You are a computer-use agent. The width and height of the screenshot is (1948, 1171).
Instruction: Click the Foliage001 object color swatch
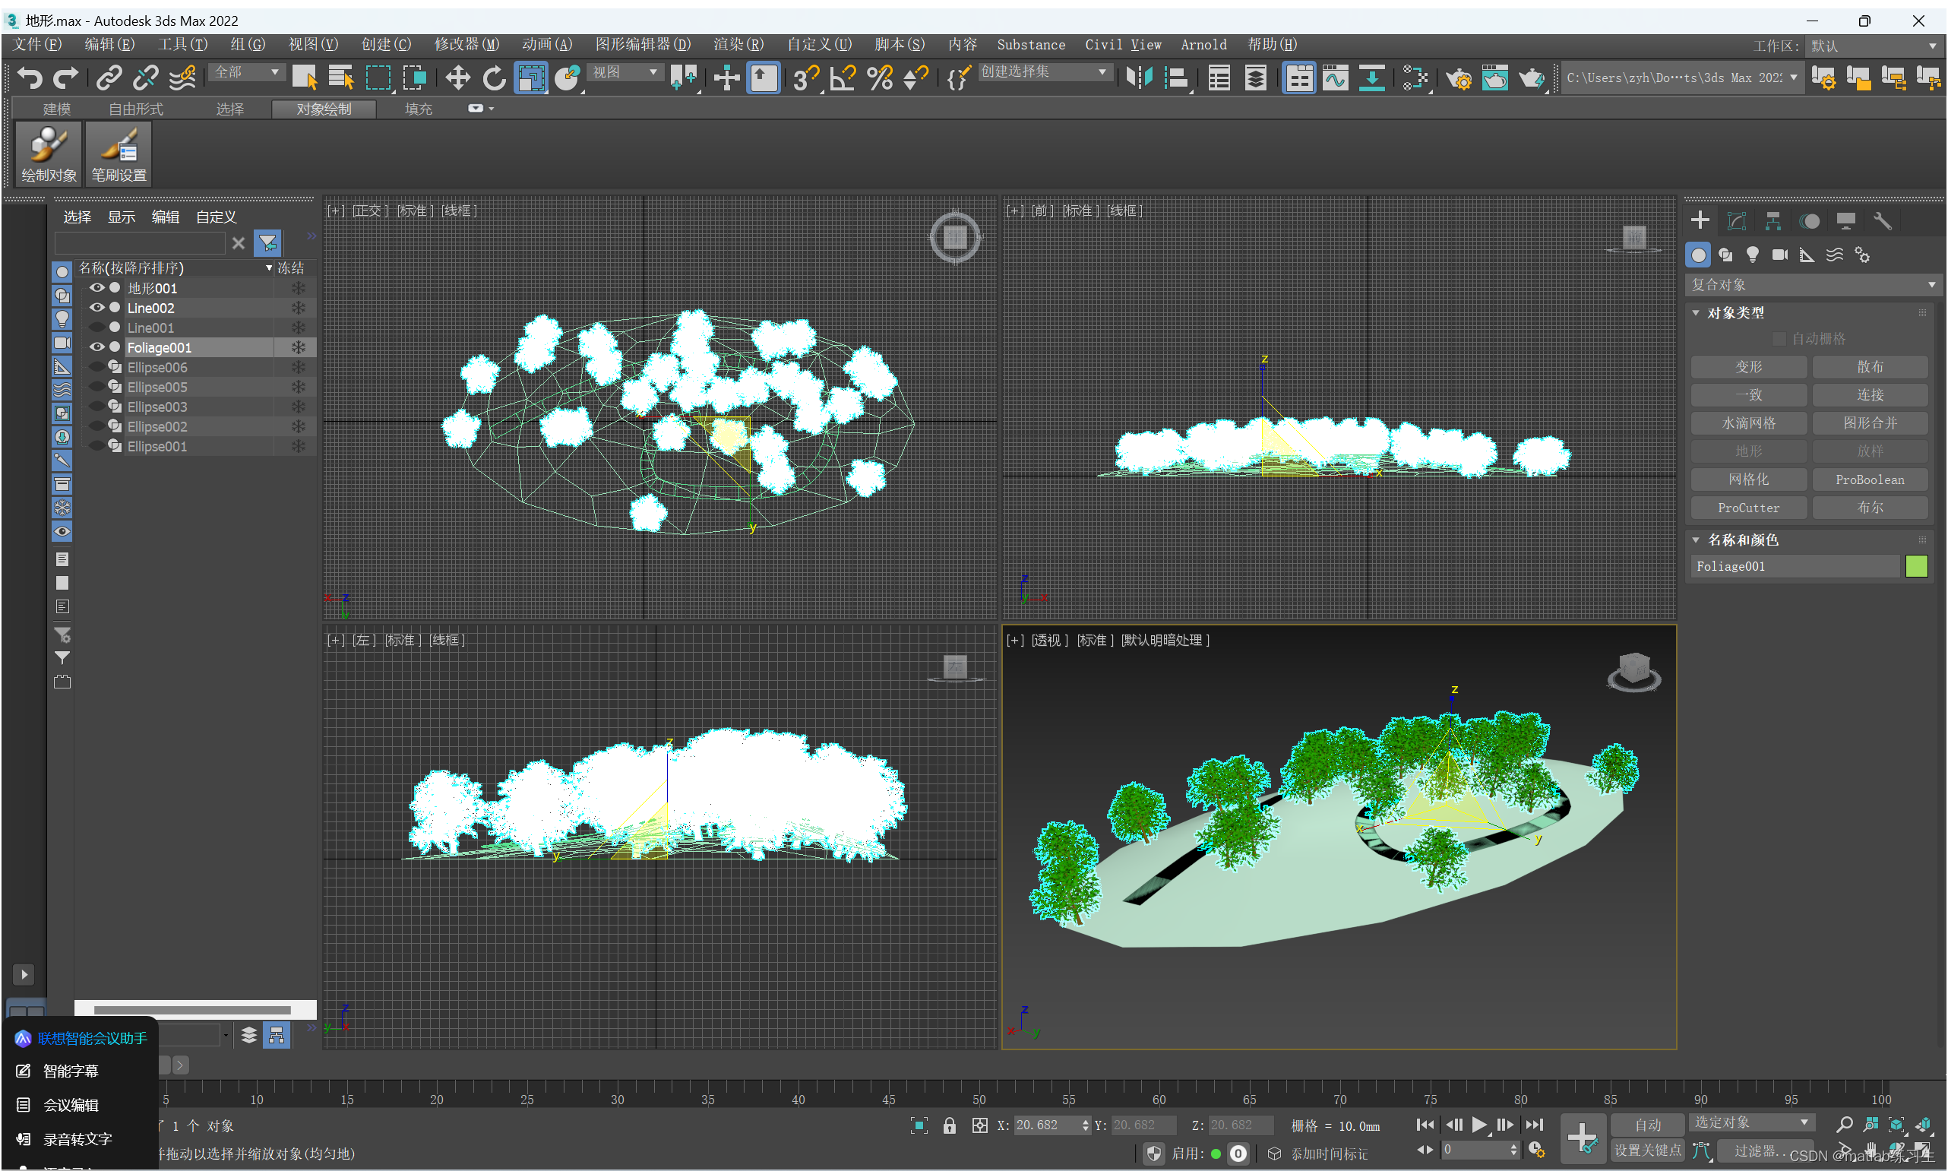1916,566
